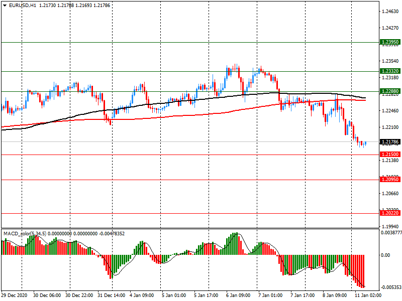The width and height of the screenshot is (402, 301).
Task: Click the current price tag 1.21786
Action: [389, 142]
